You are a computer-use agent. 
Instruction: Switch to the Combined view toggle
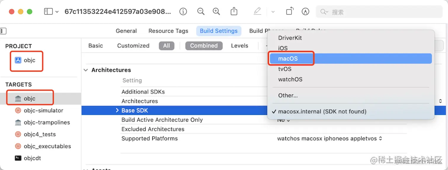204,46
